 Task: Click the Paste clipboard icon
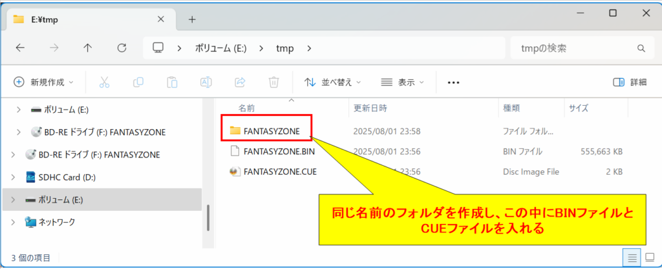[x=172, y=83]
